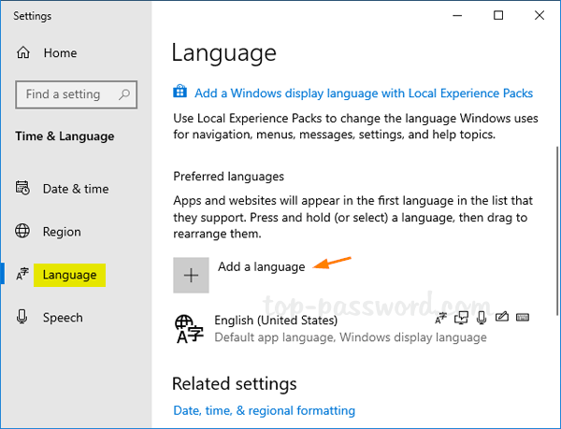Click the plus icon to add a language

[191, 275]
